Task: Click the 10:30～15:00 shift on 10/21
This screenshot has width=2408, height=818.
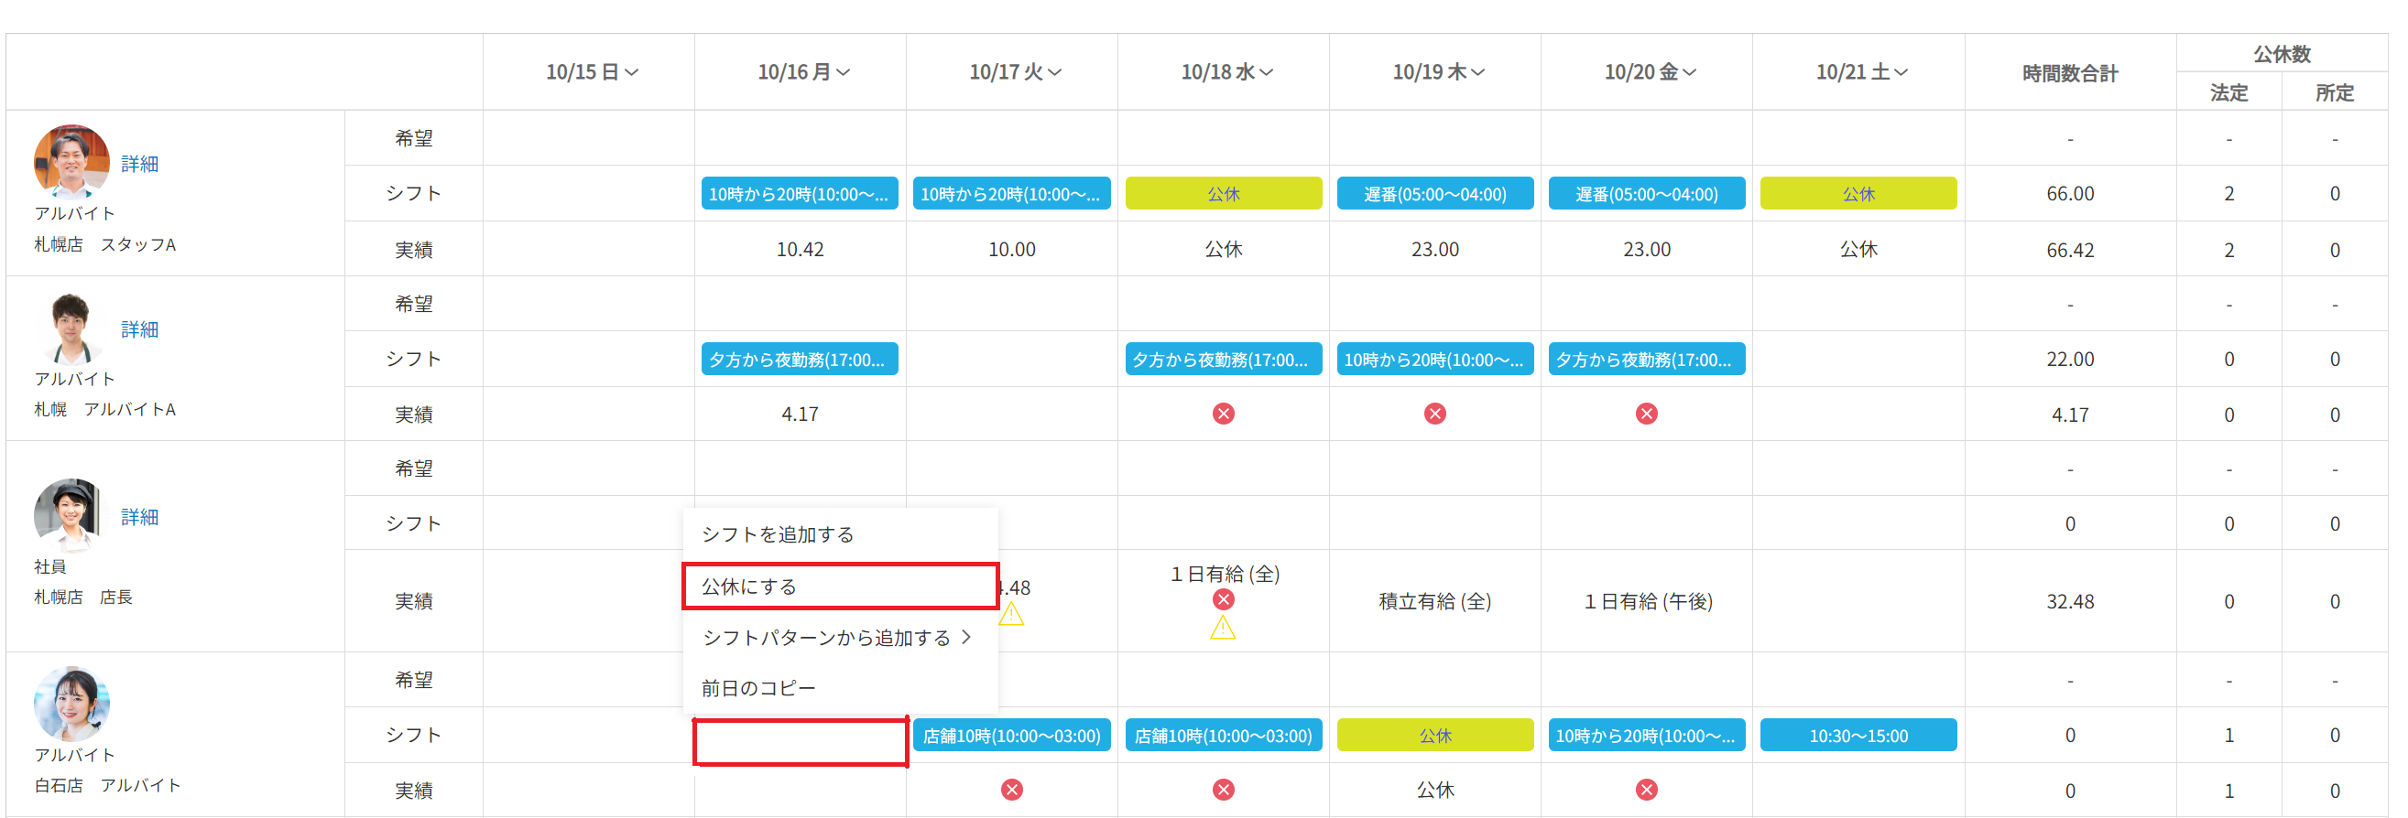Action: click(1858, 736)
